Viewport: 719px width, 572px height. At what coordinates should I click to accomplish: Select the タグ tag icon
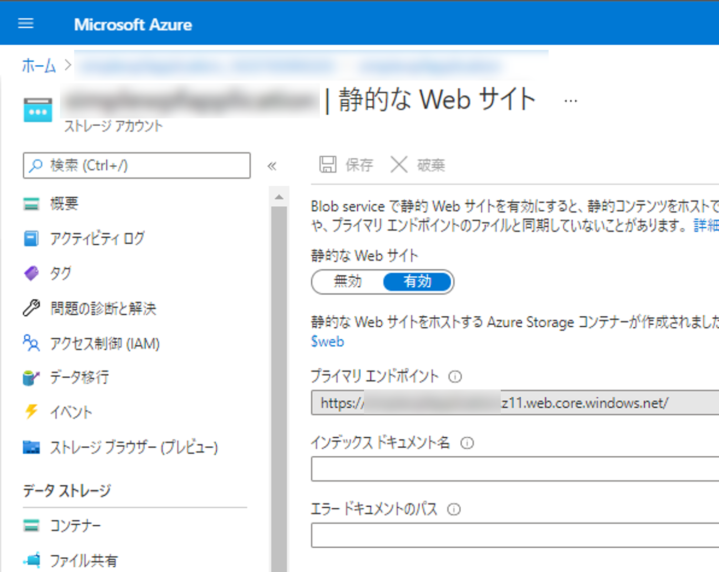[32, 273]
